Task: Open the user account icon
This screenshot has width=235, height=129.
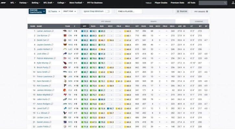Action: [233, 3]
